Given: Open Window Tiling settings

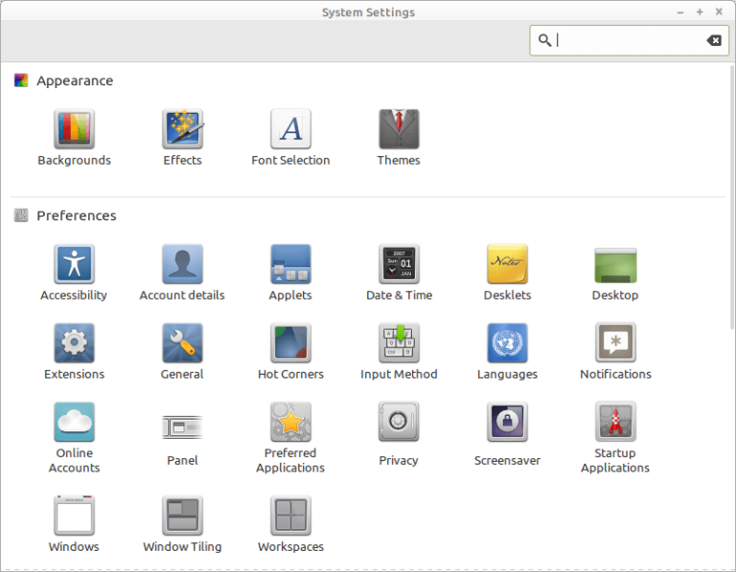Looking at the screenshot, I should 182,515.
